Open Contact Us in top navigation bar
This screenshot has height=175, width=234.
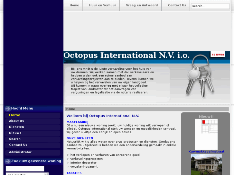pyautogui.click(x=177, y=5)
